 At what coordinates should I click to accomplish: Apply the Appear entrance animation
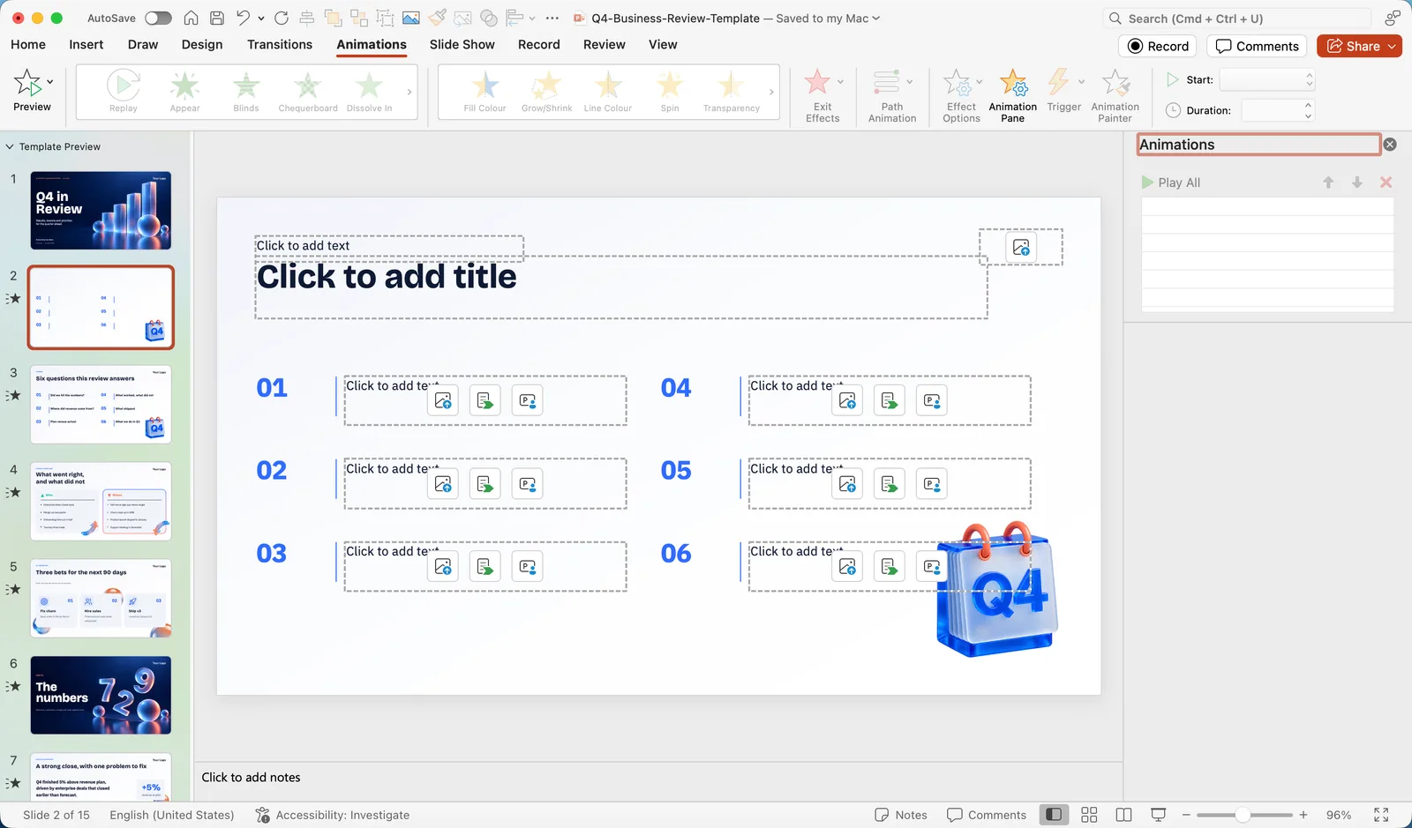coord(184,92)
